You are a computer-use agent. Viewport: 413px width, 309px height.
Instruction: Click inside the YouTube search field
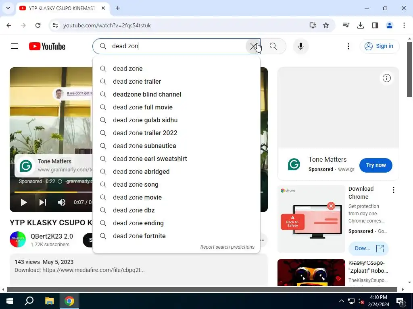coord(177,46)
